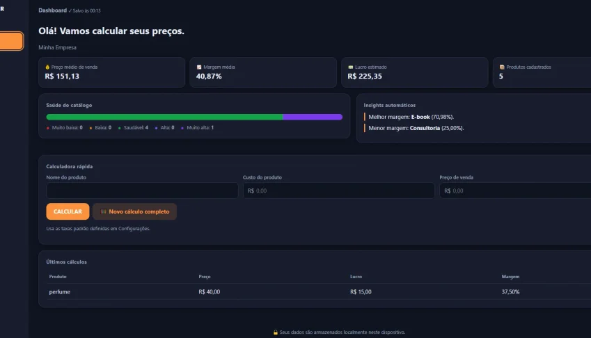The width and height of the screenshot is (591, 338).
Task: Click the cash icon beside Lucro estimado
Action: (x=351, y=67)
